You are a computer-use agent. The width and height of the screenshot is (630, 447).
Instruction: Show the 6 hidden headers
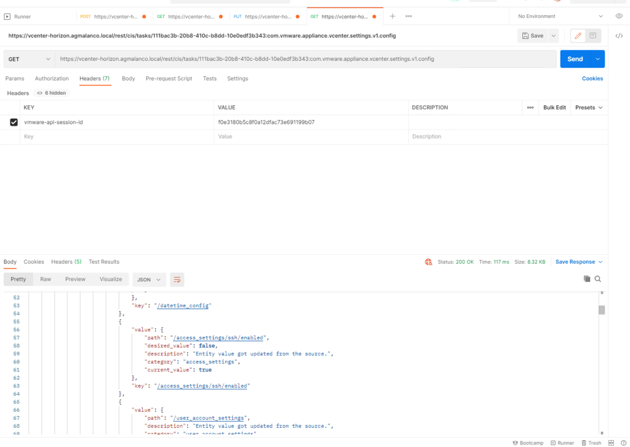tap(52, 93)
